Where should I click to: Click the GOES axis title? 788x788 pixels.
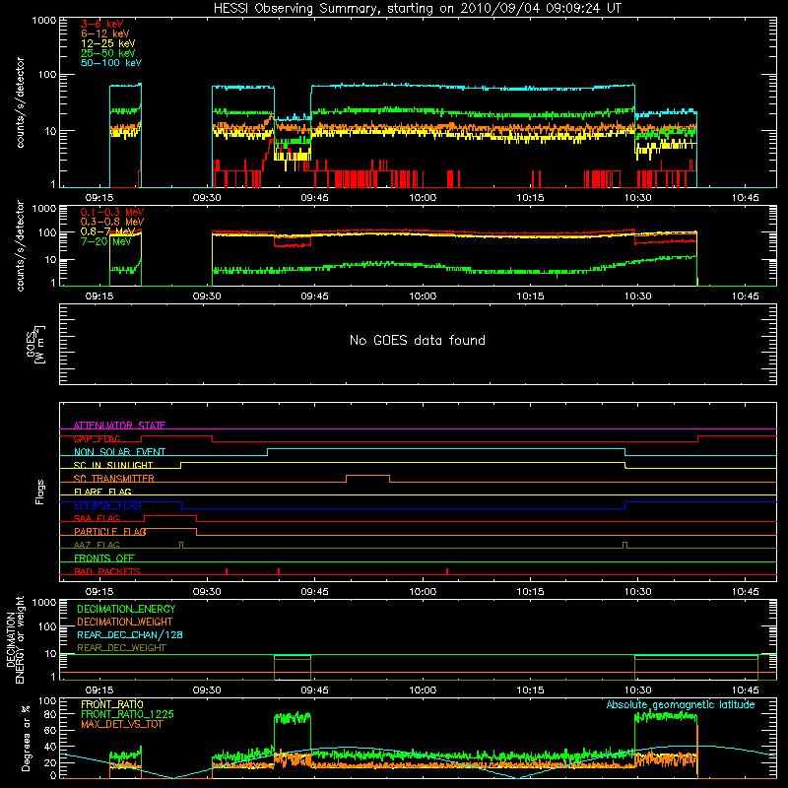35,345
